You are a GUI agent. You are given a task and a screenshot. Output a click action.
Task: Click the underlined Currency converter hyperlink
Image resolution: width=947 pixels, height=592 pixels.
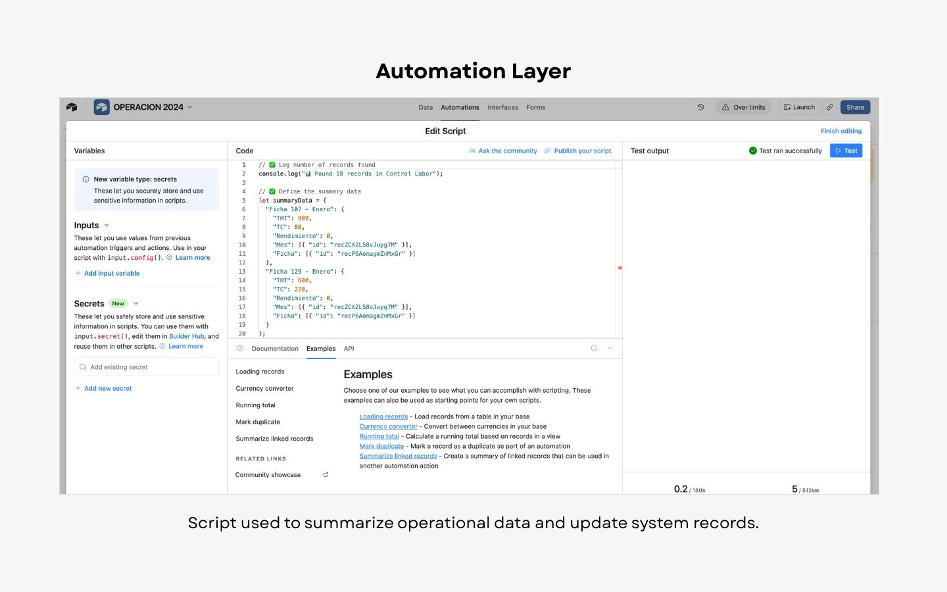389,426
